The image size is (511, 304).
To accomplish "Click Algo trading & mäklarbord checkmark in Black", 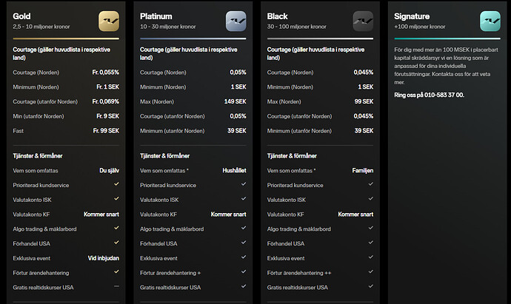I will 369,229.
